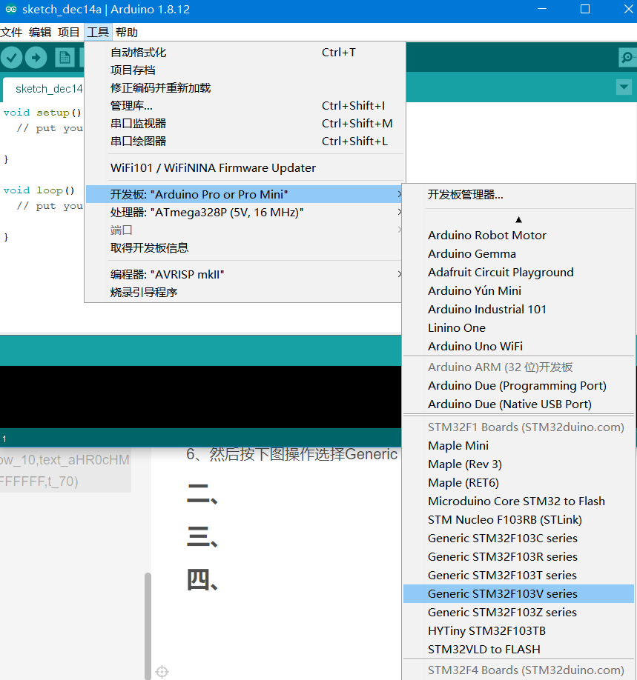637x680 pixels.
Task: Click the background page vertical scrollbar
Action: pyautogui.click(x=148, y=624)
